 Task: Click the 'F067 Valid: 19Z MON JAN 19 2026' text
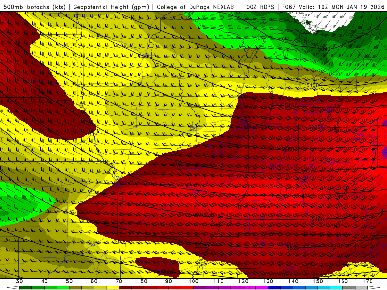tap(333, 7)
